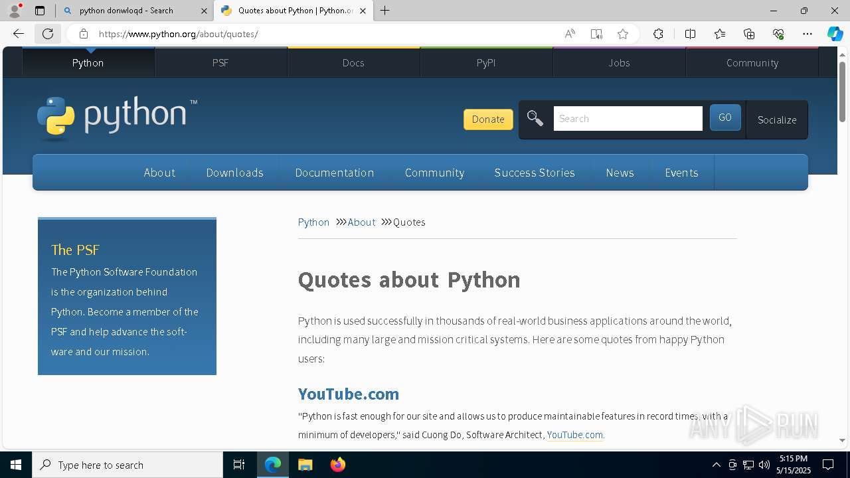850x478 pixels.
Task: Open the tab actions menu icon
Action: 40,11
